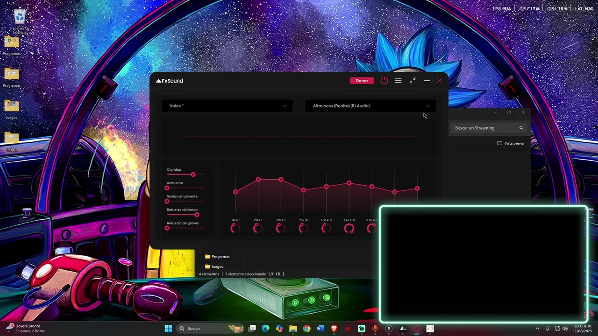The image size is (598, 336).
Task: Open Google Chrome from taskbar
Action: [306, 329]
